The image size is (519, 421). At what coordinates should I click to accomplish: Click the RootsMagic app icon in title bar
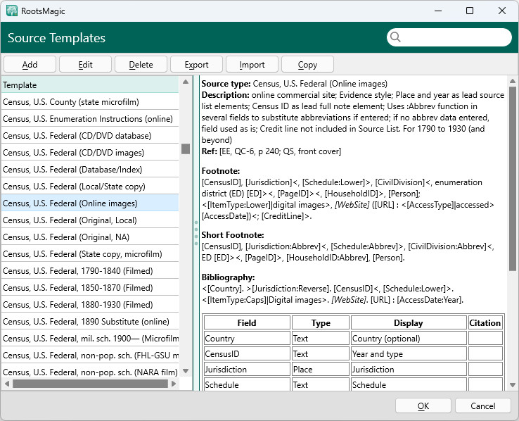tap(12, 11)
